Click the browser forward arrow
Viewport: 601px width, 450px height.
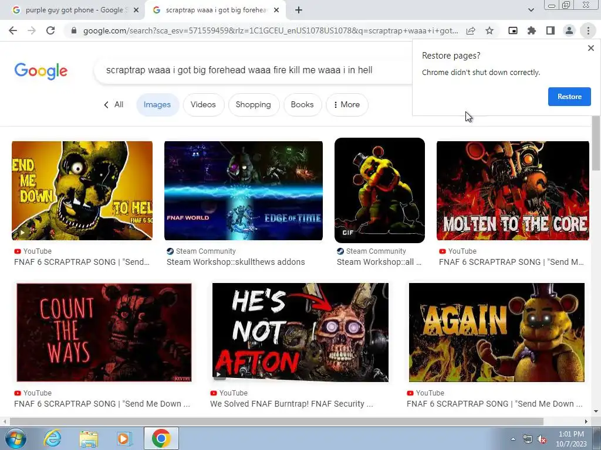32,30
